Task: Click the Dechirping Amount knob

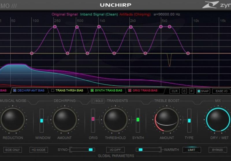Action: [x=65, y=120]
